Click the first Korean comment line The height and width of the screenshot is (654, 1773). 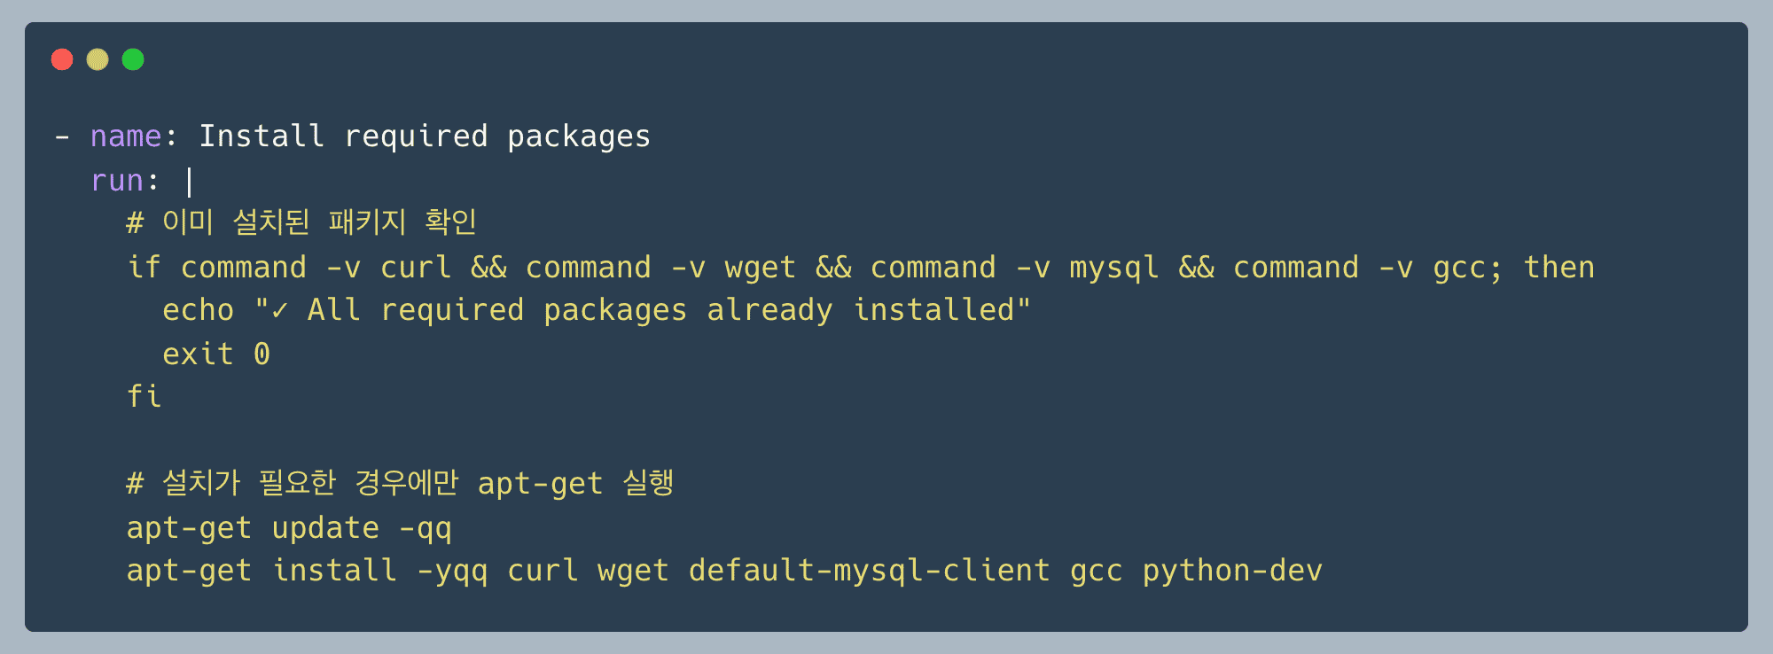(301, 222)
